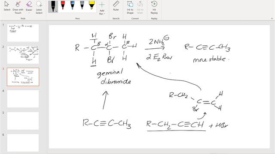Click Ink to Shape

tap(130, 7)
